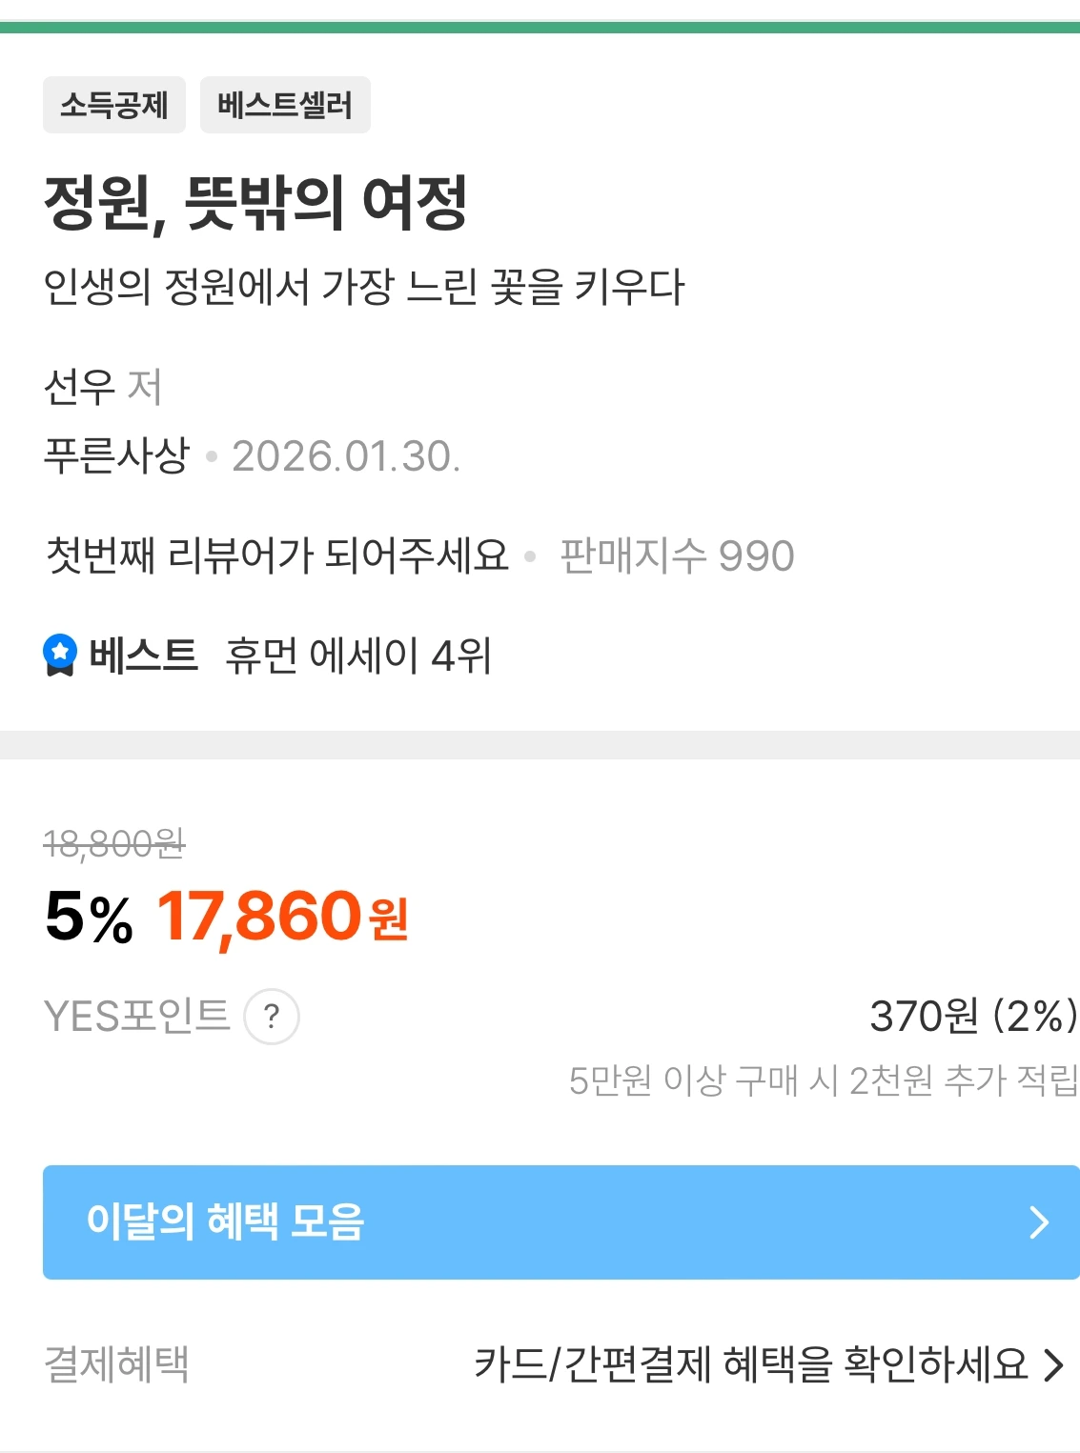Viewport: 1080px width, 1453px height.
Task: Select the 베스트셀러 tag
Action: point(285,105)
